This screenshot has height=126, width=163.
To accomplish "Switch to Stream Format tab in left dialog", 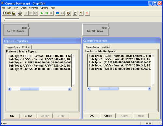I will tap(13, 47).
